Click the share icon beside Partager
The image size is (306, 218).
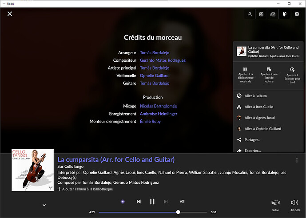pyautogui.click(x=239, y=139)
